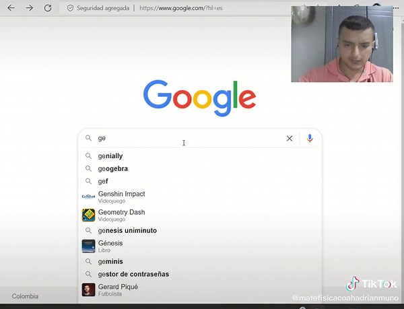The width and height of the screenshot is (404, 309).
Task: Click the magnifier icon beside 'geogebra'
Action: click(88, 168)
